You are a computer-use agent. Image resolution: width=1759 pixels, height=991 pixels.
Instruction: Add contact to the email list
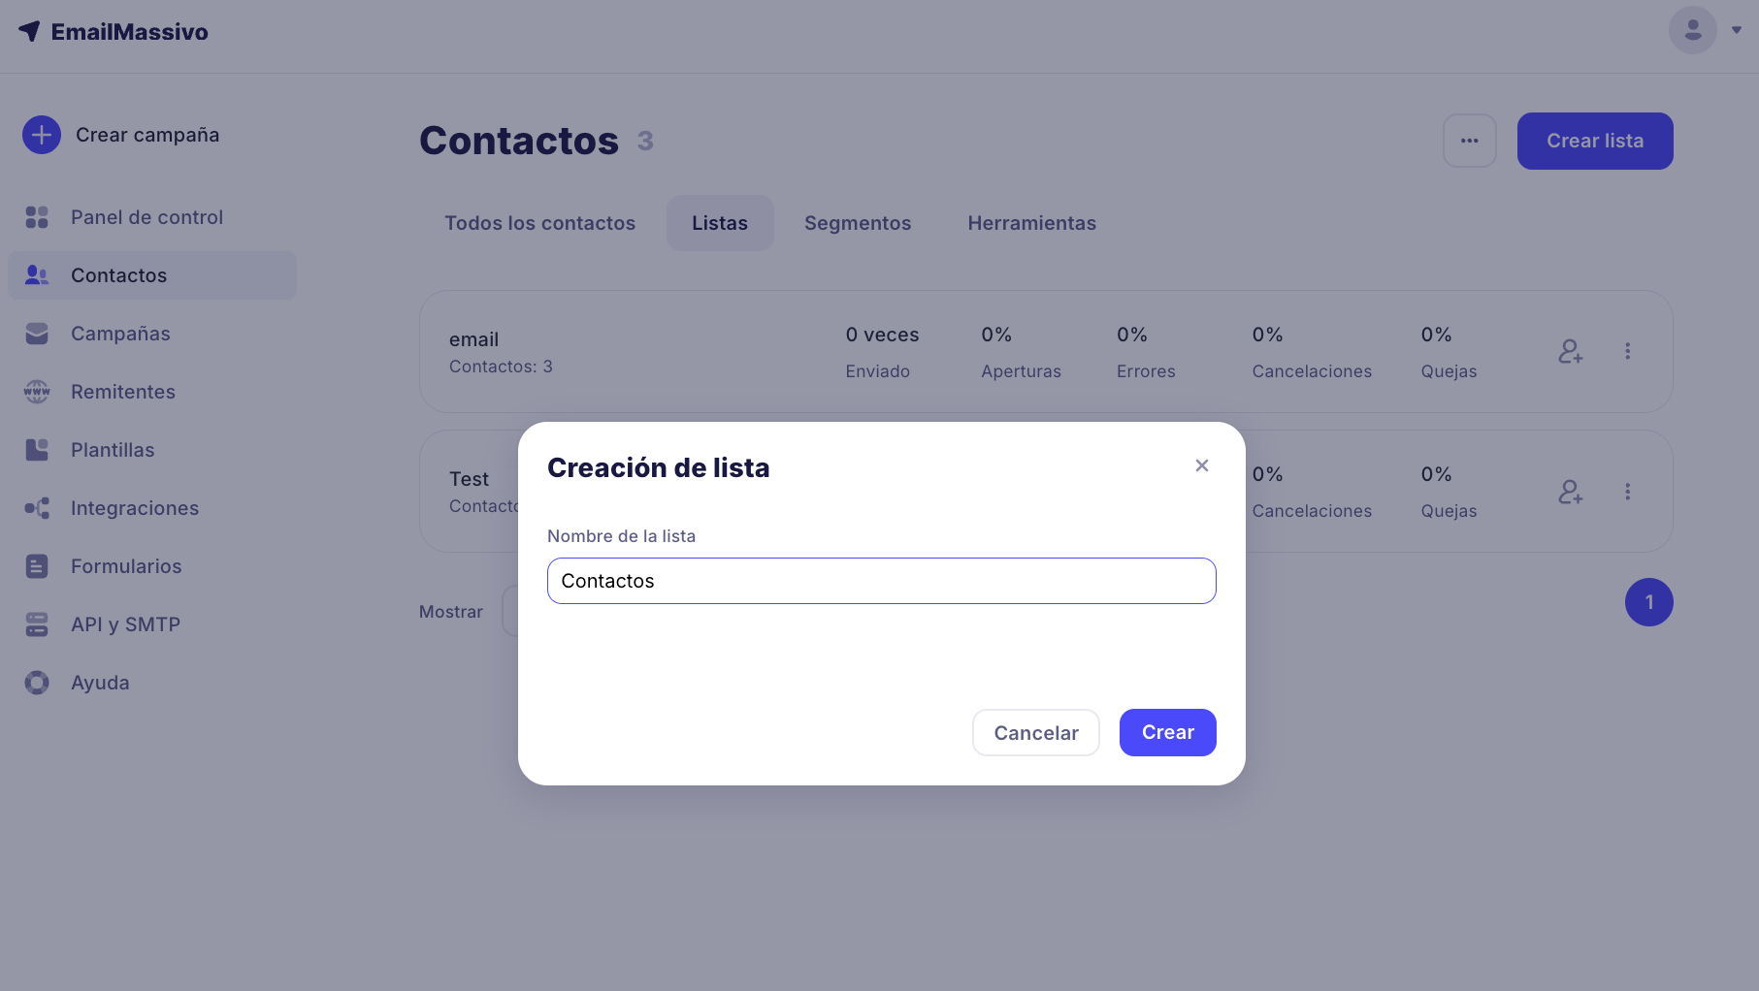point(1570,351)
